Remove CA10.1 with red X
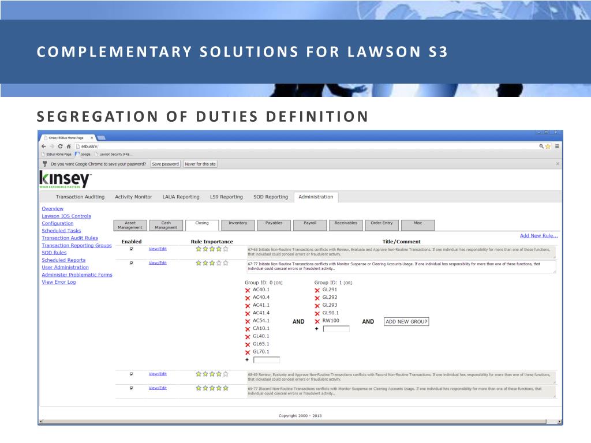Image resolution: width=591 pixels, height=443 pixels. (248, 329)
